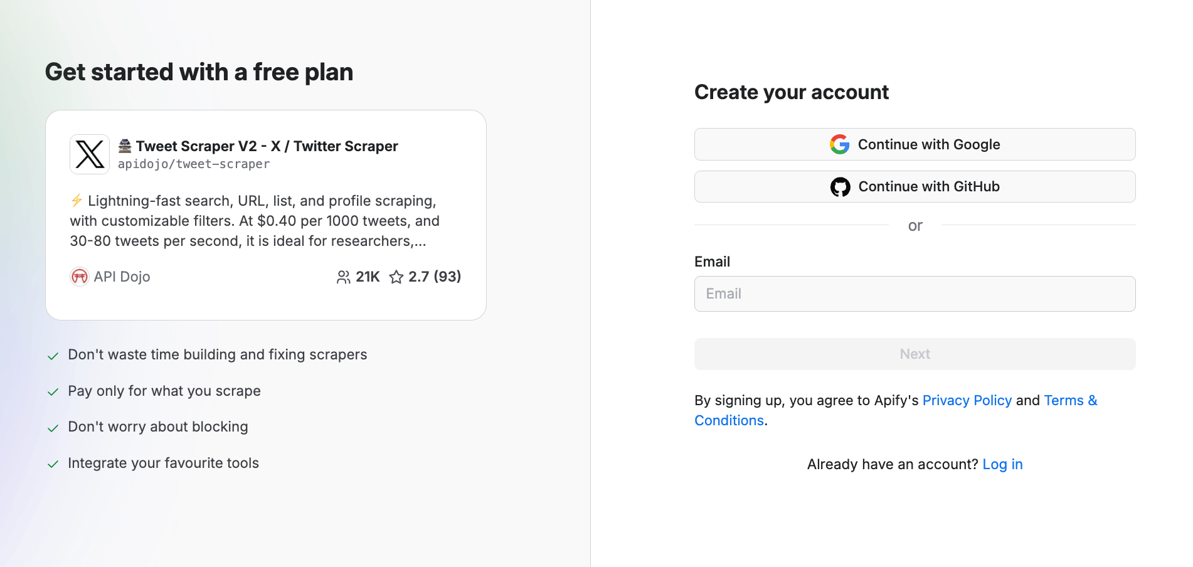The height and width of the screenshot is (567, 1193).
Task: Go to Log in page
Action: (x=1002, y=465)
